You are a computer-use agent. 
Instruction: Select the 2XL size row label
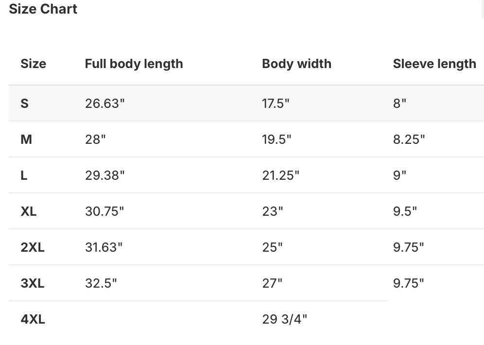point(33,247)
